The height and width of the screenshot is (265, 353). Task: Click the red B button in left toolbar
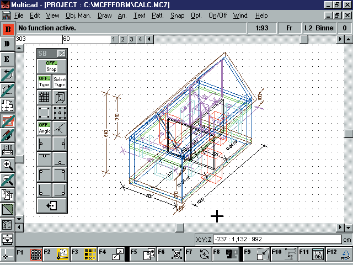point(8,28)
